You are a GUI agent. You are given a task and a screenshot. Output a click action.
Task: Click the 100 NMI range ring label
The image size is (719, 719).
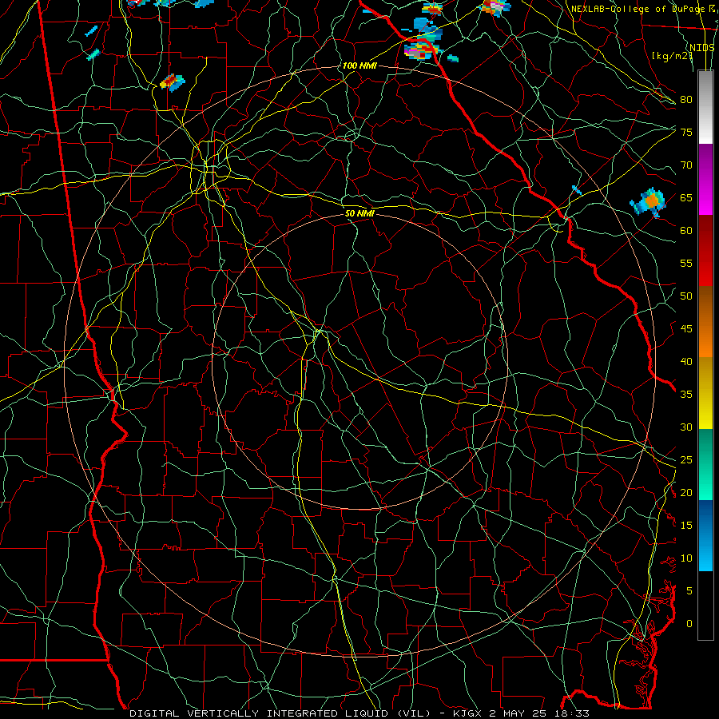(359, 66)
